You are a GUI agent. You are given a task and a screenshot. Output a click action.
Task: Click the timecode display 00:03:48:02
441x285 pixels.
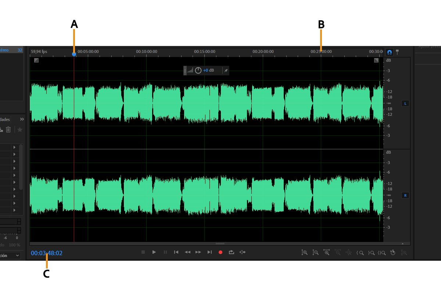pos(47,253)
